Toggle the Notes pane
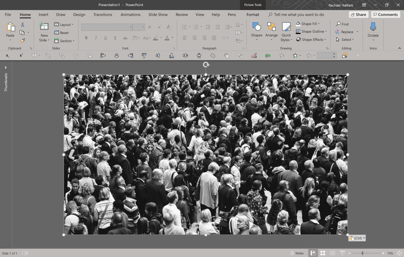Screen dimensions: 404x257 coord(297,253)
